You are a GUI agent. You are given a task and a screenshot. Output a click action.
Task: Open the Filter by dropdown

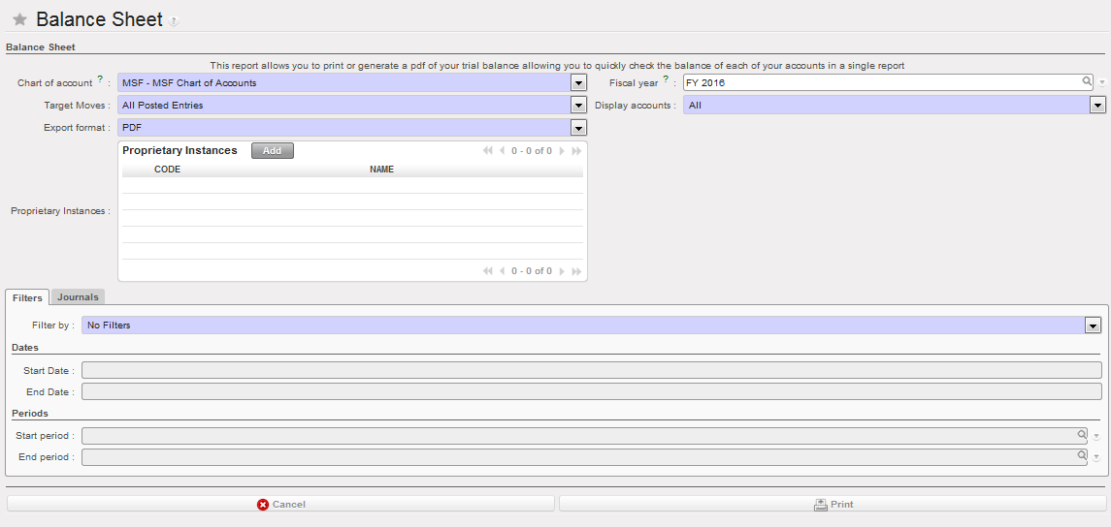[1092, 325]
